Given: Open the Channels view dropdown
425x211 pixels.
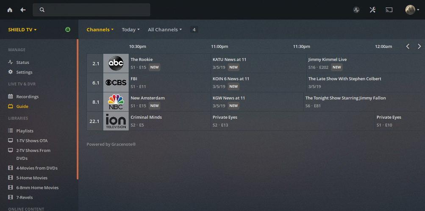Looking at the screenshot, I should [x=100, y=30].
